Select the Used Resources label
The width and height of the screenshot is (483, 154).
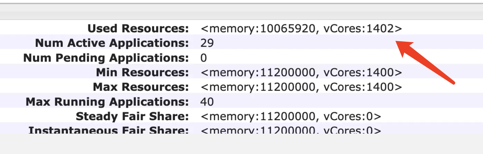tap(138, 28)
